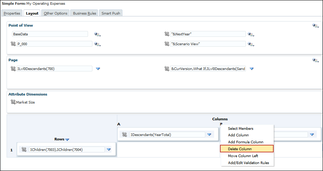
Task: Choose Move Column Left menu item
Action: [x=243, y=156]
